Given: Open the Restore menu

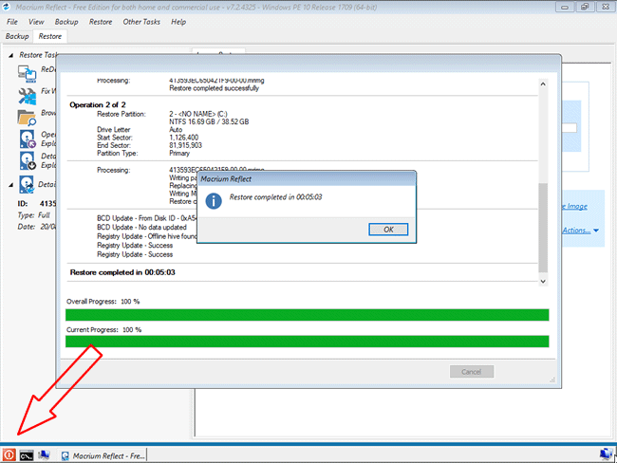Looking at the screenshot, I should click(x=101, y=22).
